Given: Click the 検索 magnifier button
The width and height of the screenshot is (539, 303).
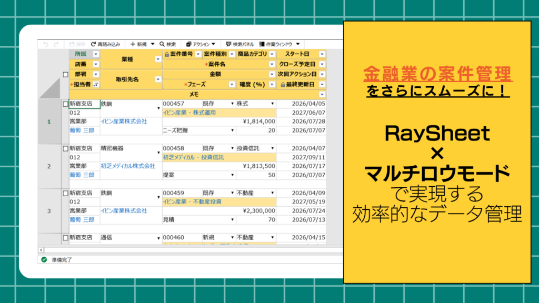Looking at the screenshot, I should pyautogui.click(x=168, y=44).
